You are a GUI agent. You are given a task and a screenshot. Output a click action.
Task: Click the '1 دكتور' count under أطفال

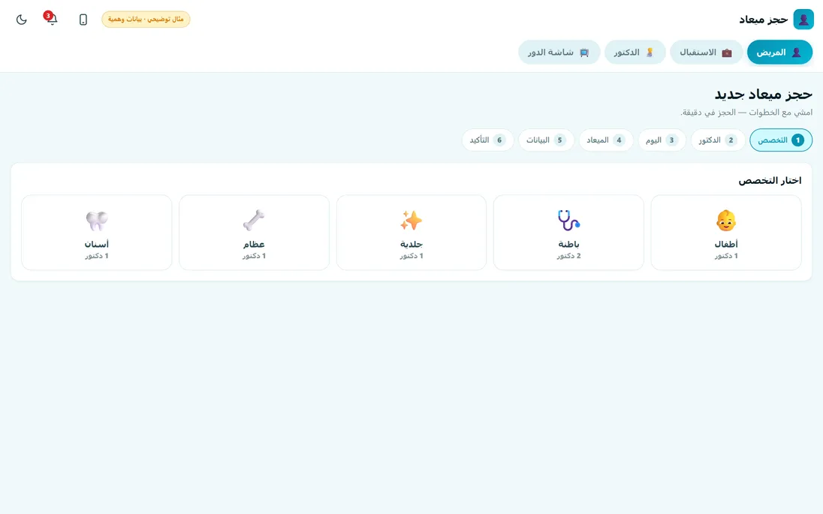tap(726, 256)
